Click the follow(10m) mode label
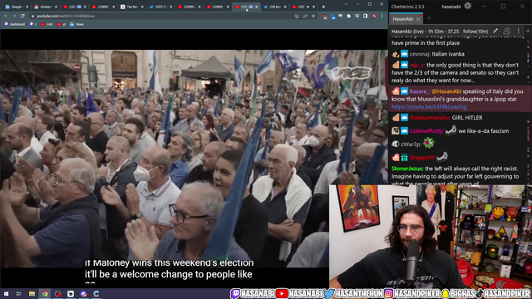 [x=475, y=32]
